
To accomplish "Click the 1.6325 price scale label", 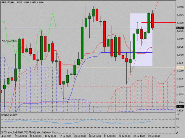I will pyautogui.click(x=180, y=79).
